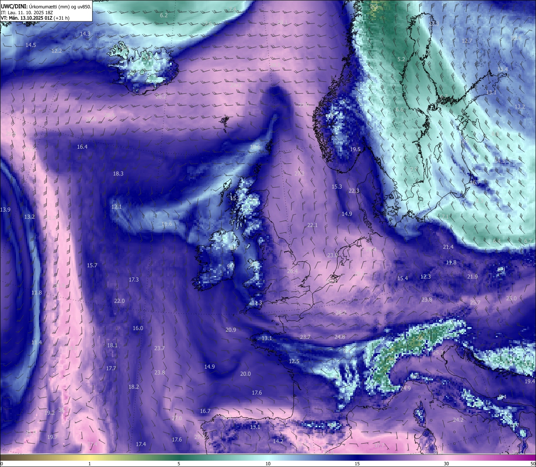Select the 15.3 value label
The image size is (536, 467).
[x=337, y=187]
